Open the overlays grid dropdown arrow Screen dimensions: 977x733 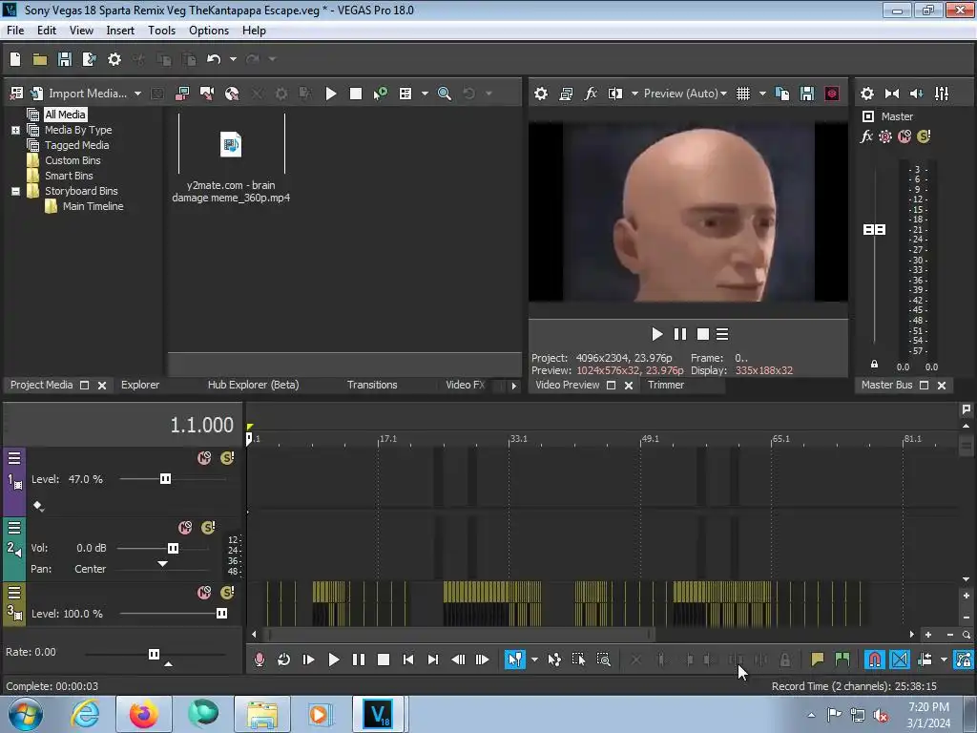762,94
